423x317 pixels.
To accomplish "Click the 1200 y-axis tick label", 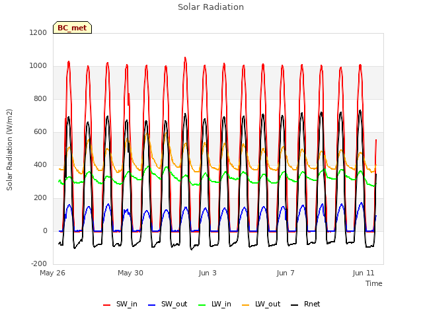I will [x=38, y=32].
